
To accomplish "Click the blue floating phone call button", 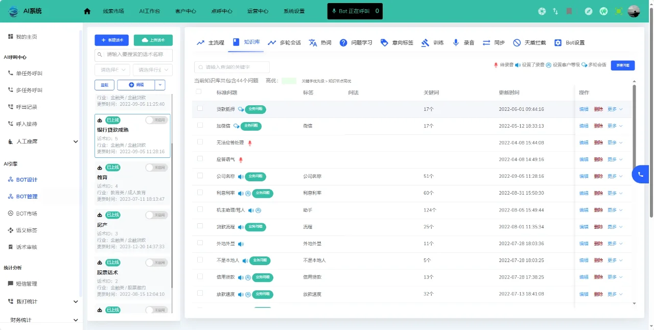I will pos(640,174).
